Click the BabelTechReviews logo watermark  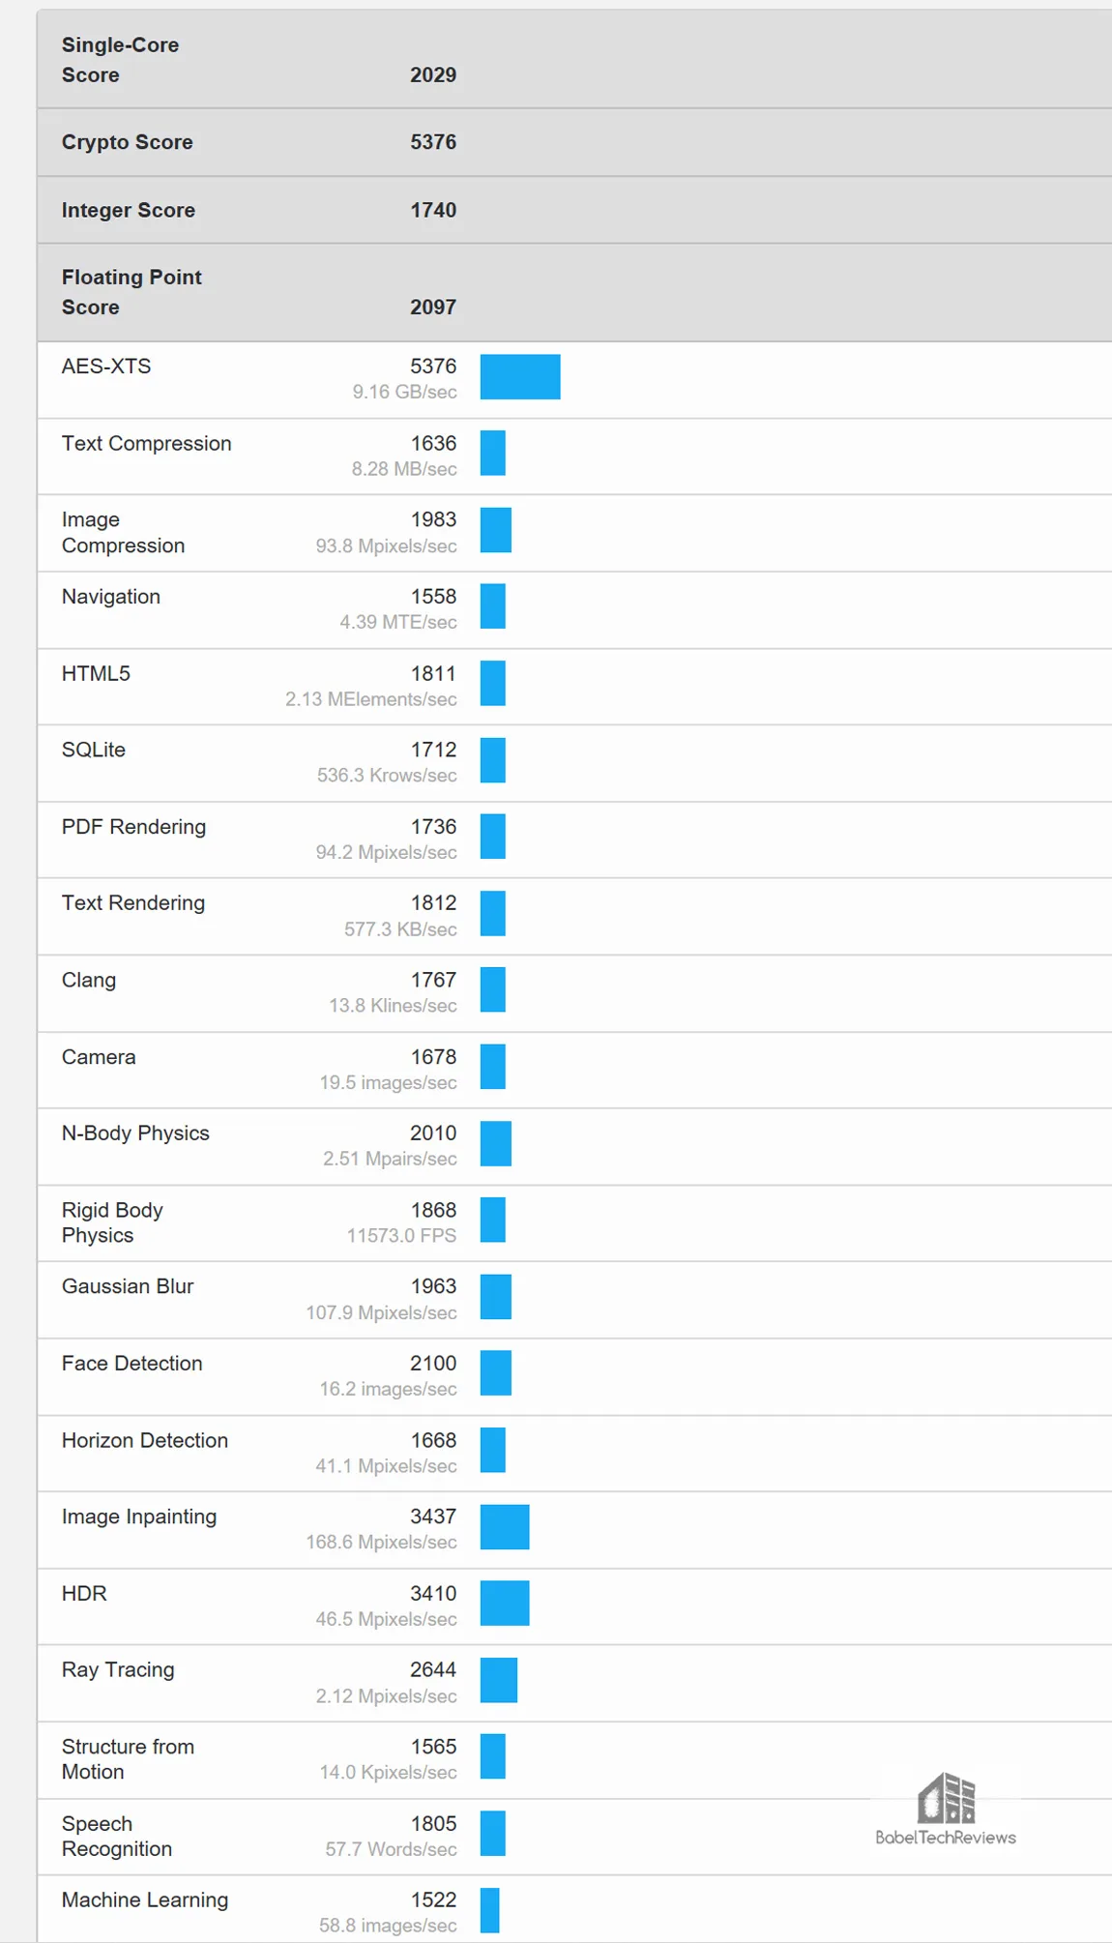pyautogui.click(x=946, y=1810)
